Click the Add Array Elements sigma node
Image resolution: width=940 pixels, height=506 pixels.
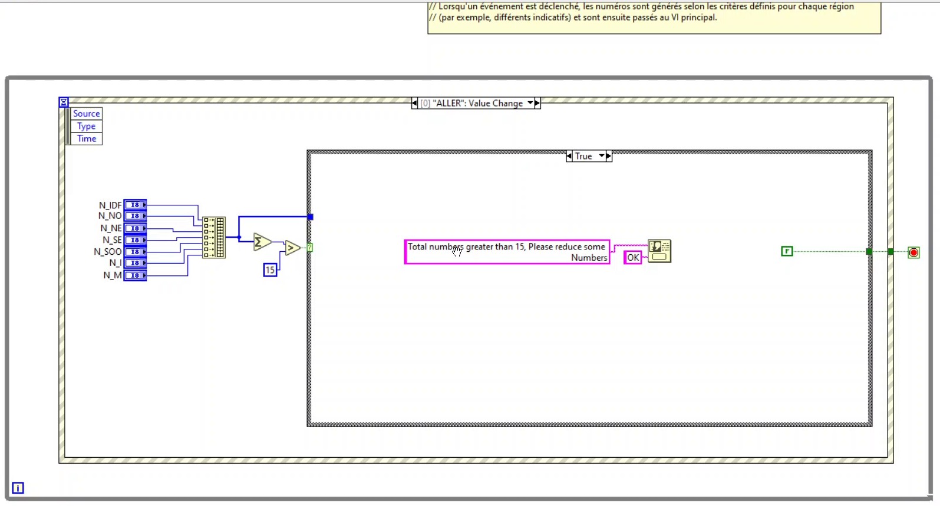point(262,242)
